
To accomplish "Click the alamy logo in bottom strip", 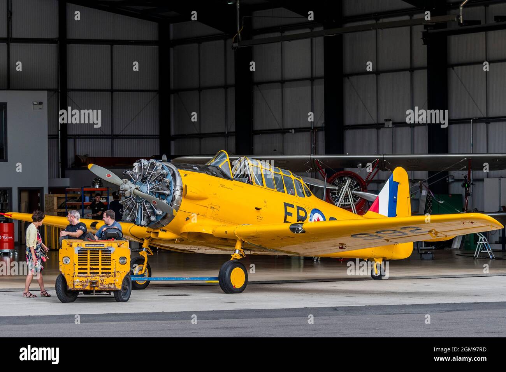I will [x=39, y=354].
